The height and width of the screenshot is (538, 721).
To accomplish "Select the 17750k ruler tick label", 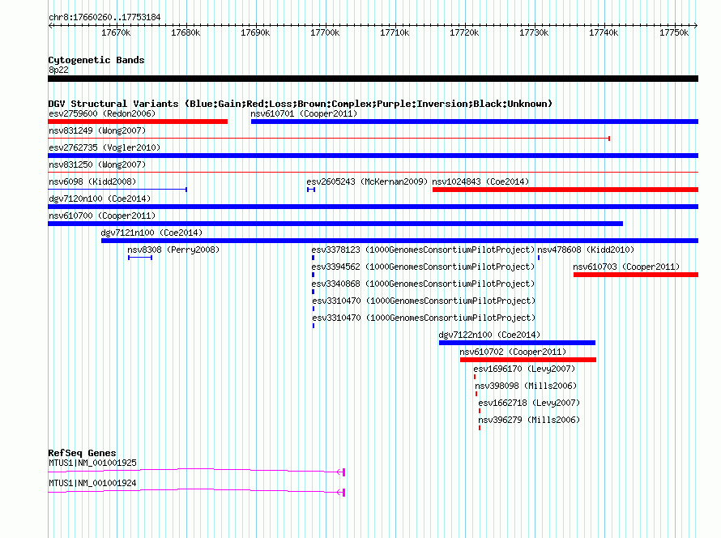I will 674,32.
